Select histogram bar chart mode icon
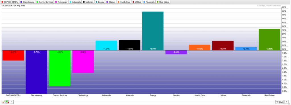291x105 pixels. [7, 102]
